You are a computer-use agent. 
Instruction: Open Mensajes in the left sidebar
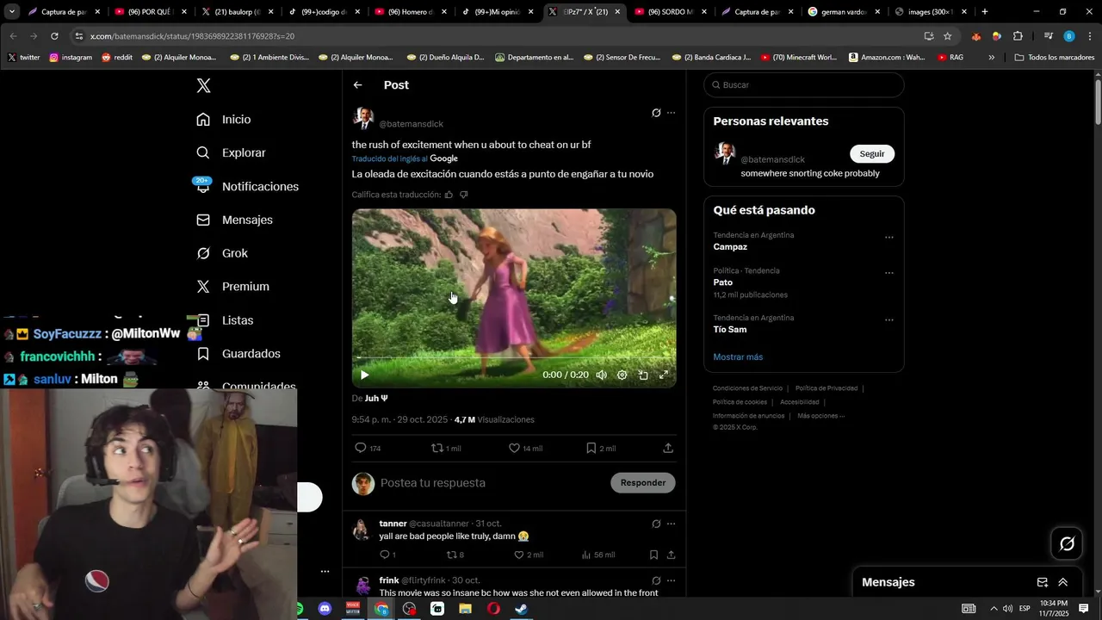click(234, 220)
